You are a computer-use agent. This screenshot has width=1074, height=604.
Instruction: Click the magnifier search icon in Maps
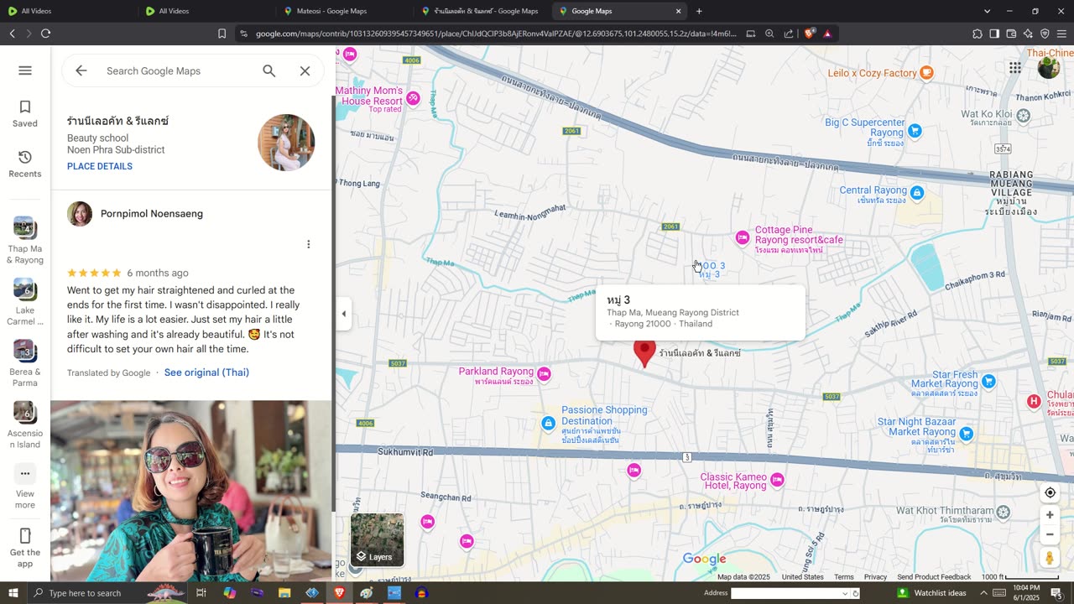click(269, 70)
